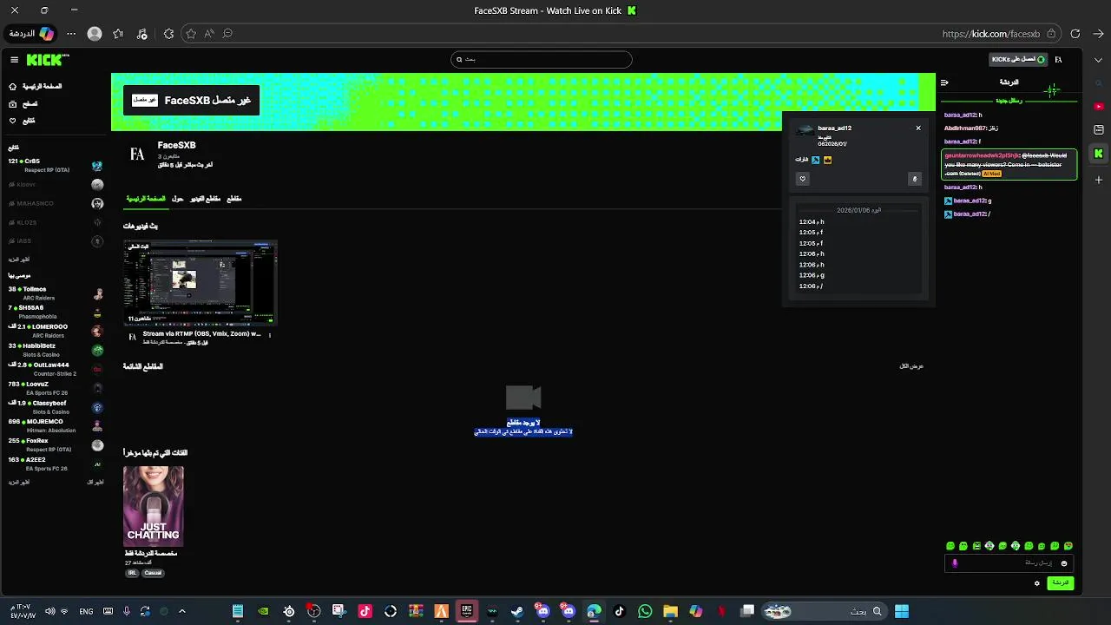Open YouTube in Edge sidebar
The height and width of the screenshot is (625, 1111).
[x=1099, y=106]
